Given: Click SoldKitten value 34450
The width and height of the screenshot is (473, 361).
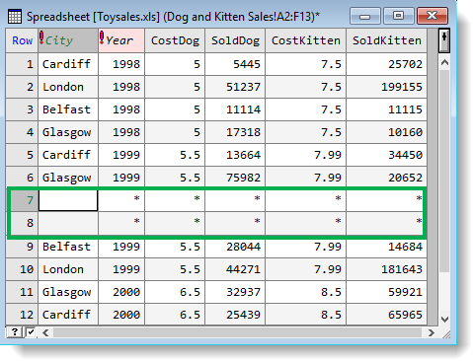Looking at the screenshot, I should point(387,155).
